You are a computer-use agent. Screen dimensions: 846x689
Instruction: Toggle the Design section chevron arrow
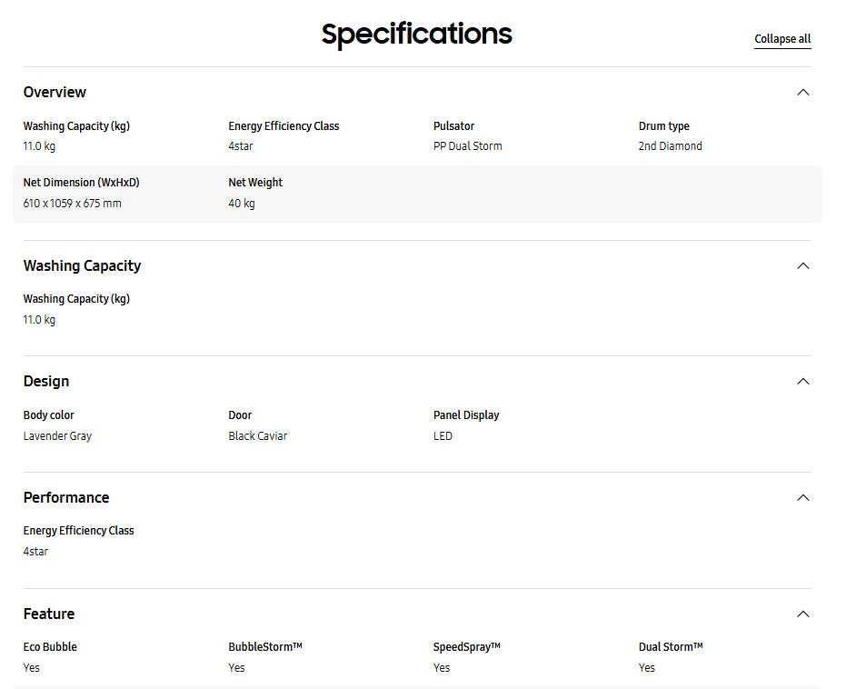[x=802, y=381]
